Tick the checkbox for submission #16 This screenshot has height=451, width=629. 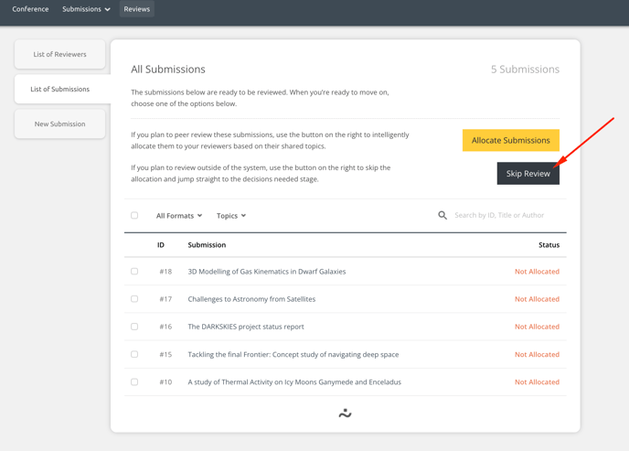[x=134, y=327]
